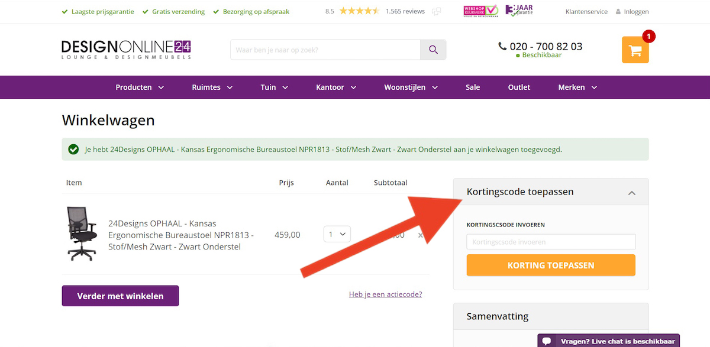Open the 'Heb je een actiecode?' link

tap(386, 294)
